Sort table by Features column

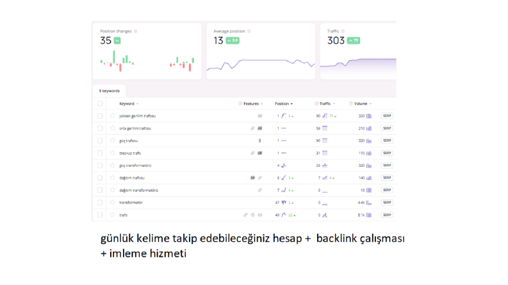(253, 104)
